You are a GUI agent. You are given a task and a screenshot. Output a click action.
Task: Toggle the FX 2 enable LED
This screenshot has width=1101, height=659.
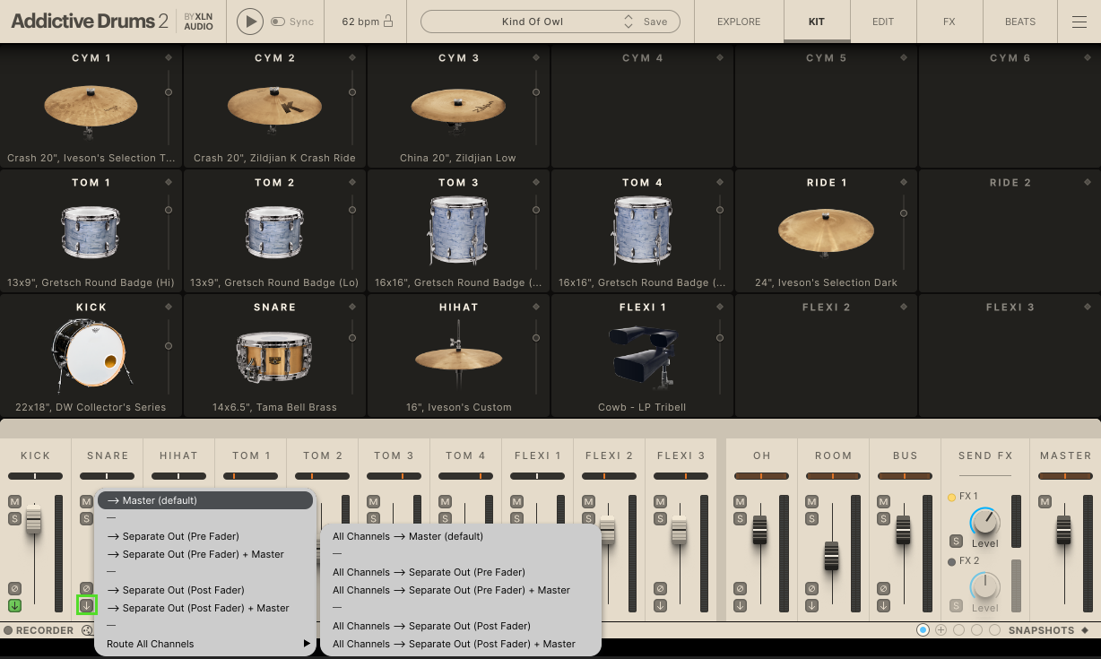click(x=951, y=561)
